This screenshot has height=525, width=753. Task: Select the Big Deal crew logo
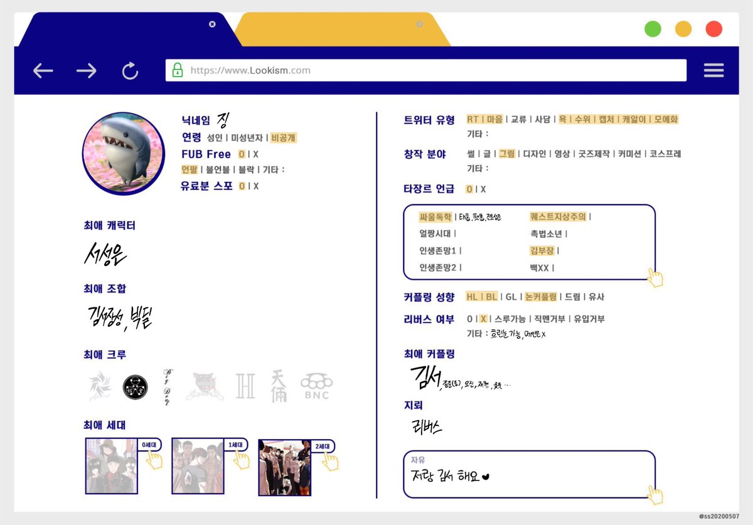(166, 387)
